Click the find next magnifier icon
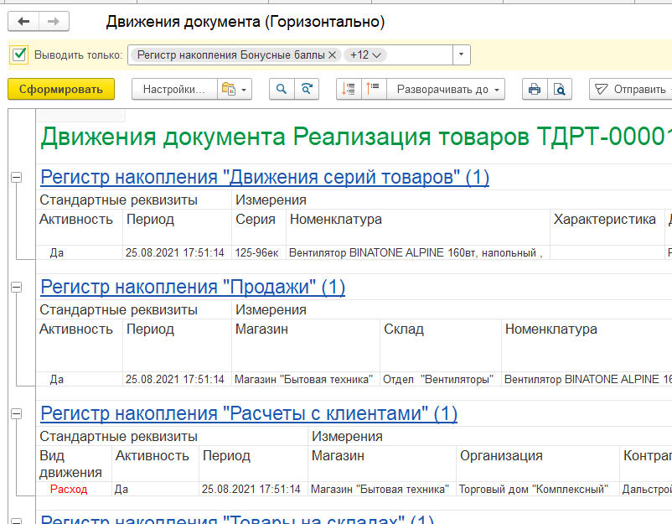 307,89
